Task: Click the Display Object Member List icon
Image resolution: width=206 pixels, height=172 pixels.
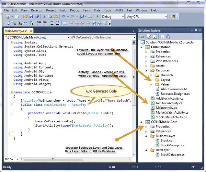Action: (x=8, y=23)
